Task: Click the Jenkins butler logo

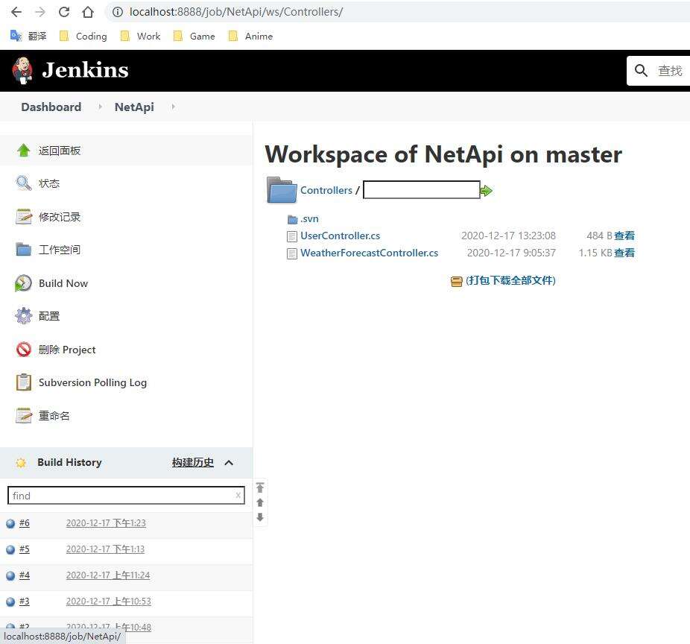Action: [x=22, y=70]
